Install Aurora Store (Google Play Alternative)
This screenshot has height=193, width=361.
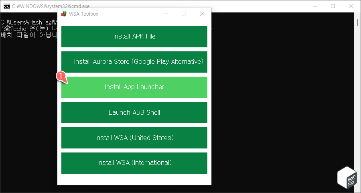click(x=134, y=62)
